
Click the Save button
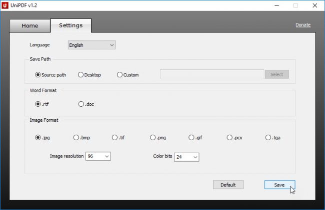coord(279,185)
